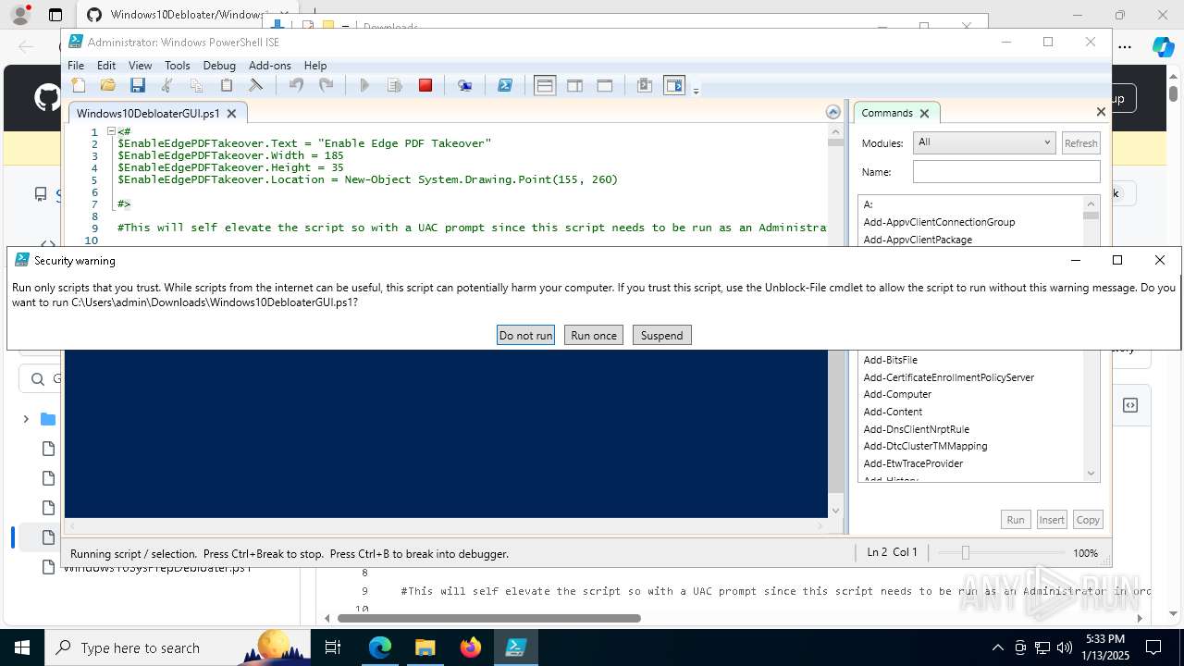1184x666 pixels.
Task: Close the Commands pane with outer X
Action: pyautogui.click(x=1101, y=111)
